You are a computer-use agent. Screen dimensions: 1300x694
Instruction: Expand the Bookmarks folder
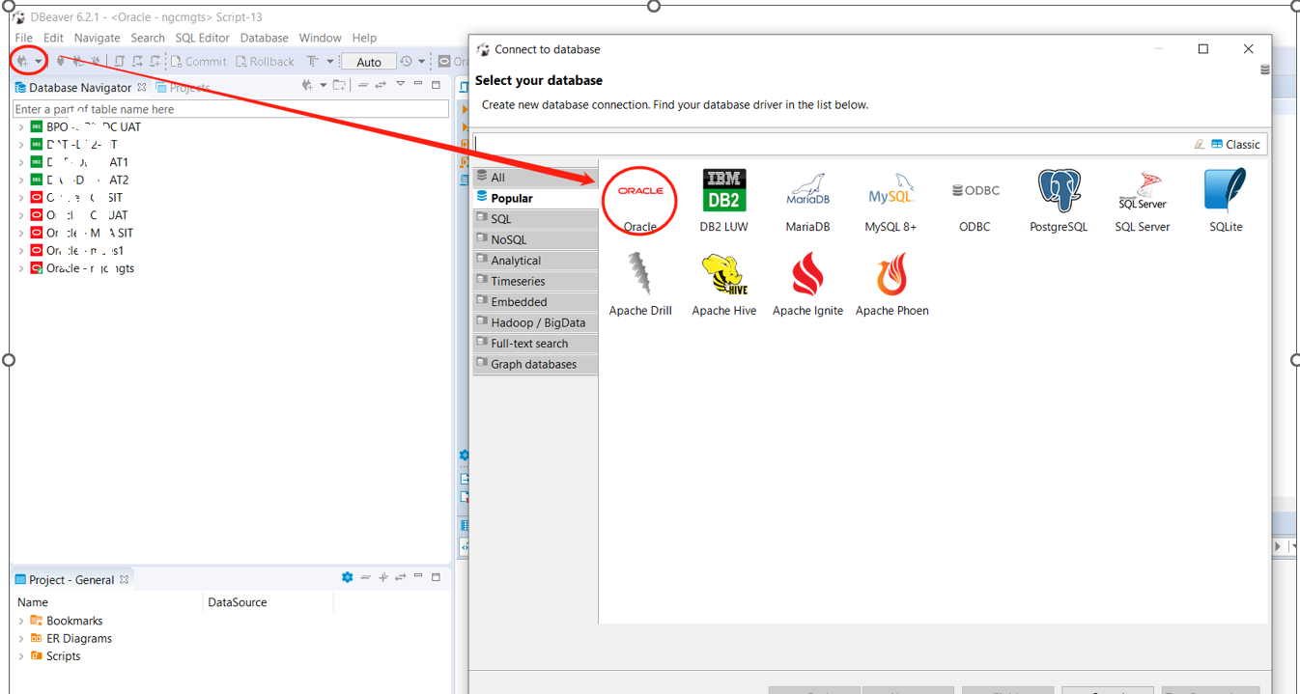pyautogui.click(x=21, y=621)
